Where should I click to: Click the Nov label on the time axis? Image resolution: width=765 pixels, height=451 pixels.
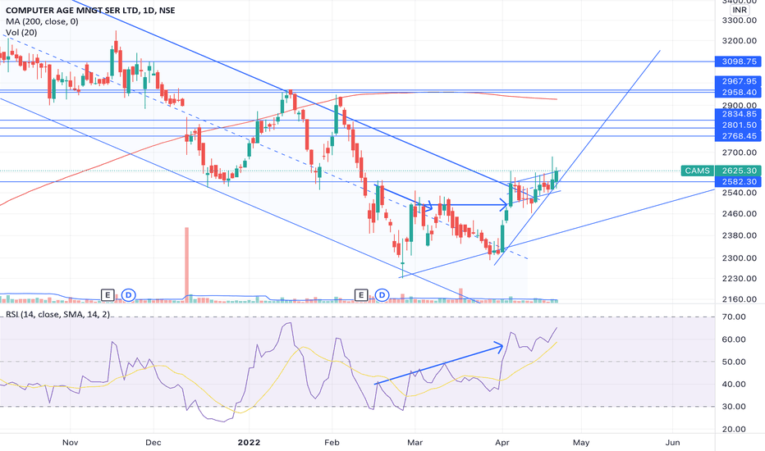pyautogui.click(x=71, y=443)
